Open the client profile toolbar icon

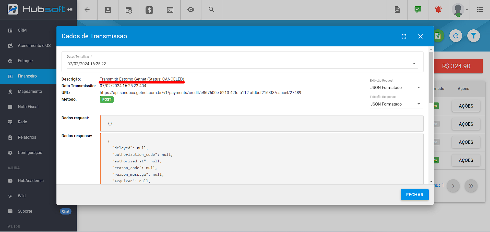[x=108, y=10]
